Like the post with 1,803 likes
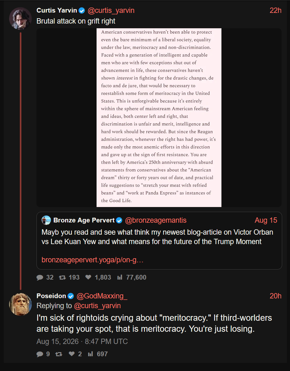 pos(88,277)
